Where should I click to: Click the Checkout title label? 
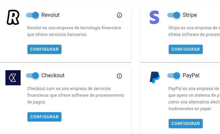point(53,76)
